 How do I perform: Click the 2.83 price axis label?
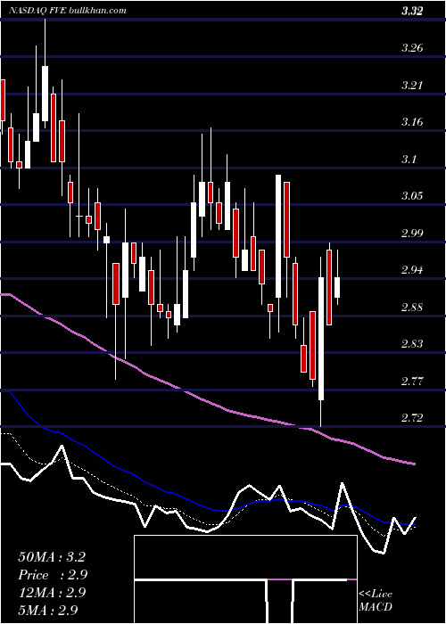click(412, 344)
